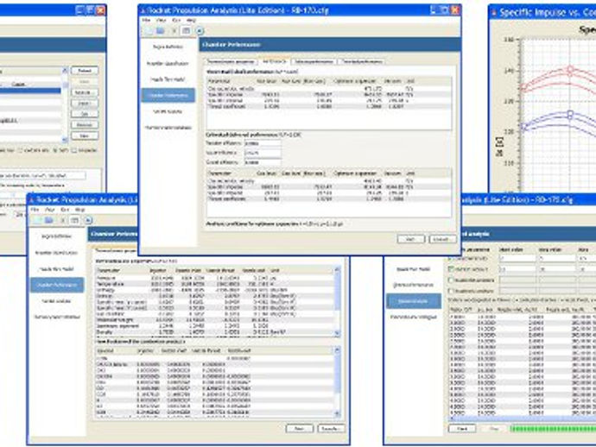
Task: Click highlighted blue row in top-left window list
Action: [30, 91]
